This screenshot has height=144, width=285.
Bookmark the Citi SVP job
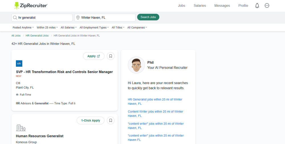111,56
